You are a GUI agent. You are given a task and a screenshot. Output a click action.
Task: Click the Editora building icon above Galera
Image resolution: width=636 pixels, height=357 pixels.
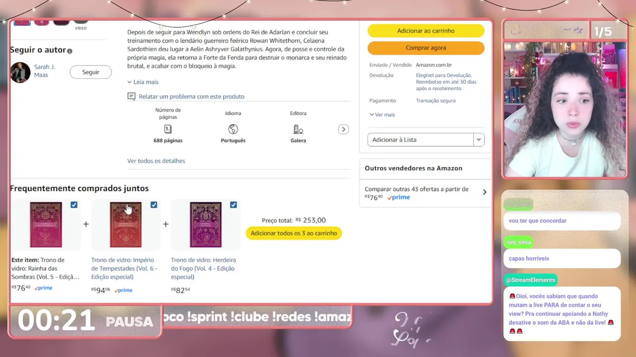click(x=298, y=129)
